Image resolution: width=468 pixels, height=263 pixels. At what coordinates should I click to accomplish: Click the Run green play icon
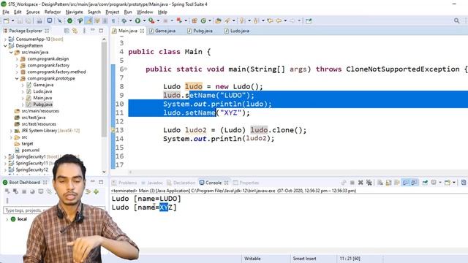click(x=137, y=20)
